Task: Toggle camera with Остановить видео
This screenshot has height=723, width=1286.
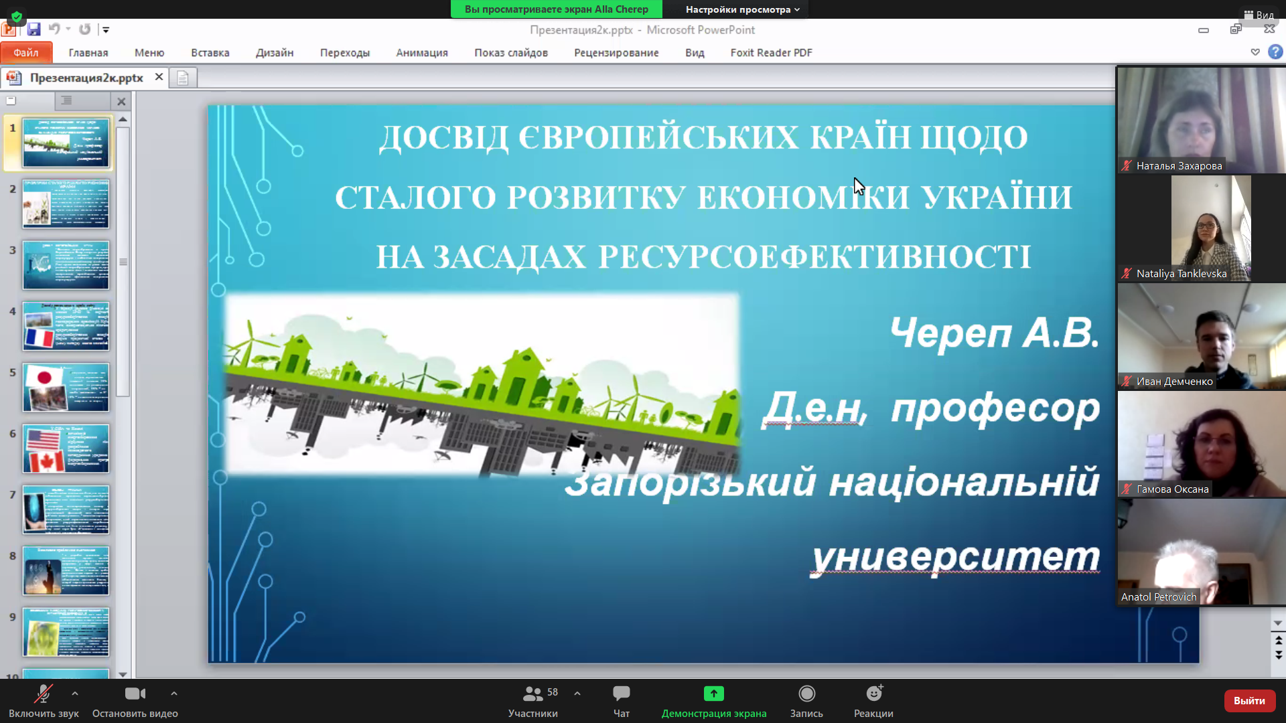Action: pos(135,694)
